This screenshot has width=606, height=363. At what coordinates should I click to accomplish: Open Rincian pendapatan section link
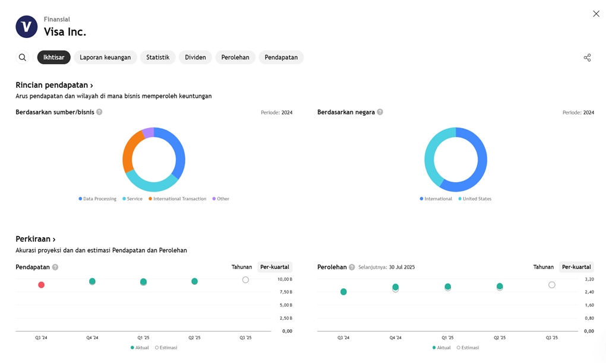(54, 85)
